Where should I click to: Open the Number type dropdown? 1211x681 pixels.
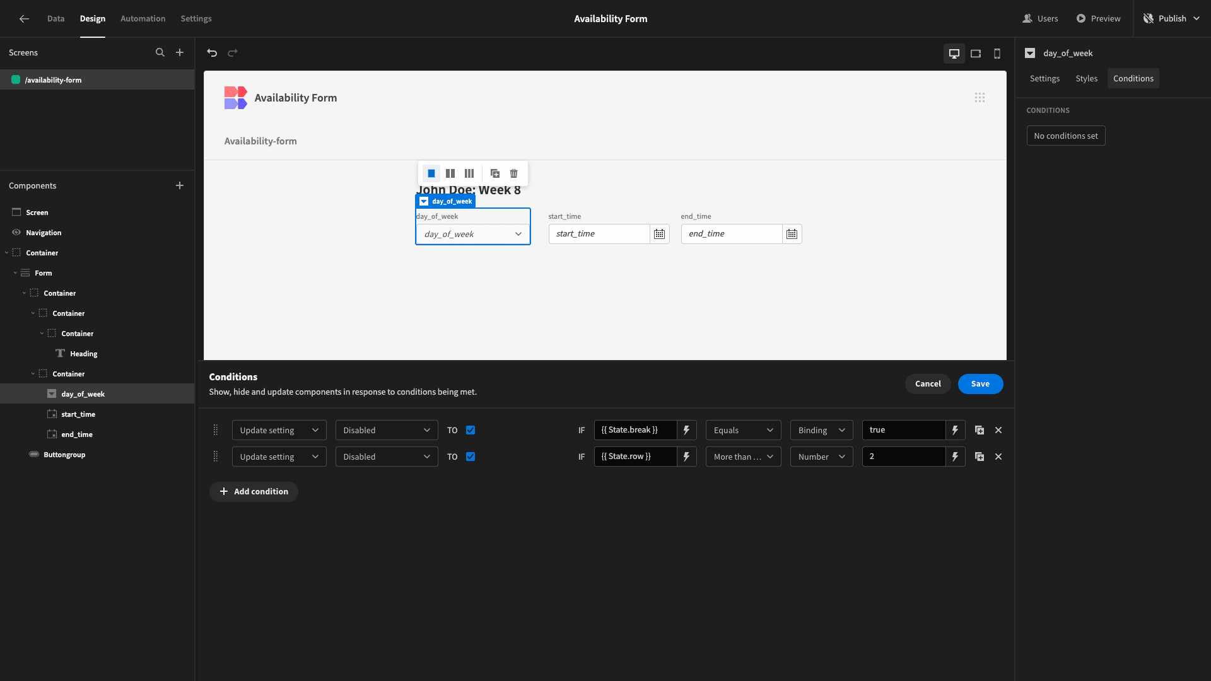pos(821,457)
